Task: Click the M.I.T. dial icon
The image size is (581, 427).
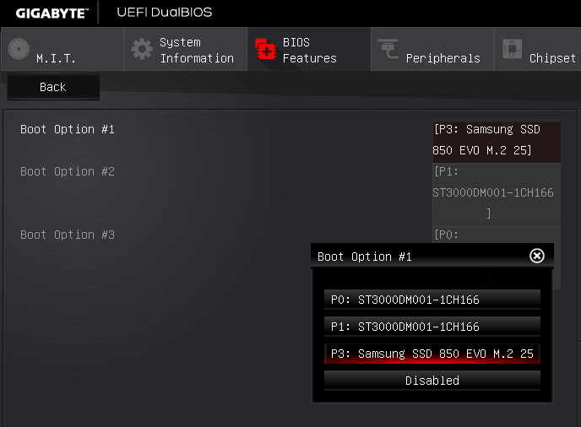Action: (19, 49)
